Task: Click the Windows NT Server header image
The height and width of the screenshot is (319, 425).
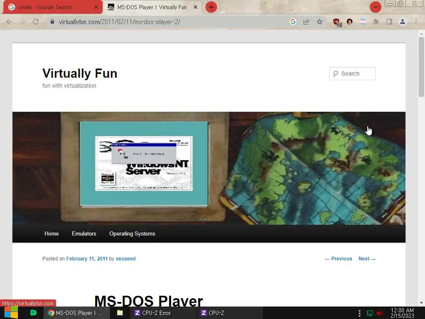Action: click(x=209, y=168)
